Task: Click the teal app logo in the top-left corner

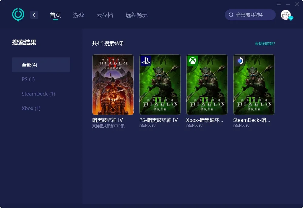Action: point(18,14)
